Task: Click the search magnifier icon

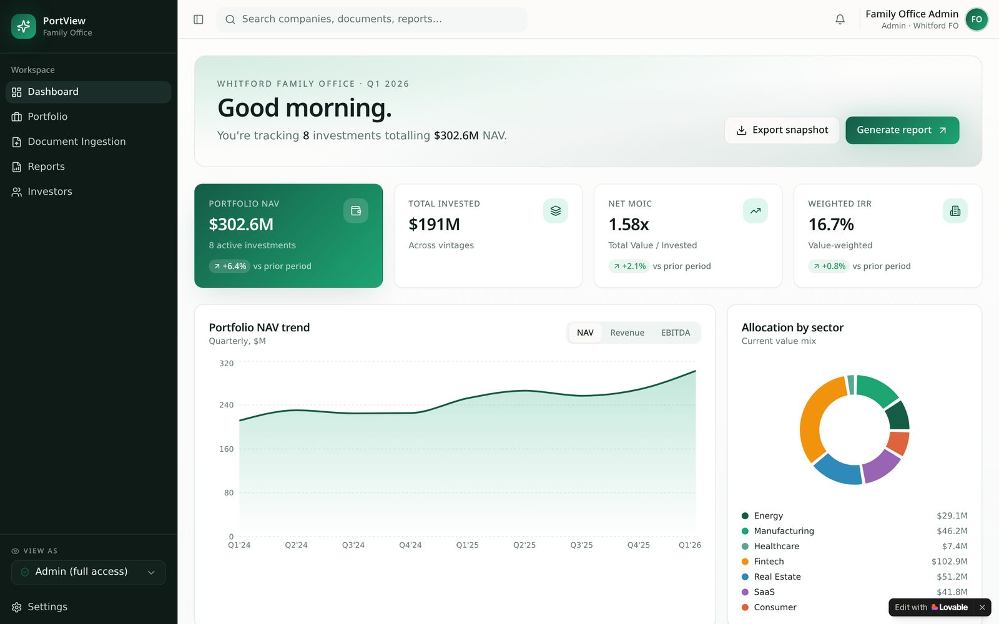Action: 230,19
